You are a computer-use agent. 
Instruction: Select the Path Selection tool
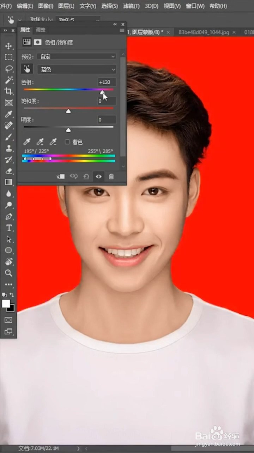pos(8,239)
